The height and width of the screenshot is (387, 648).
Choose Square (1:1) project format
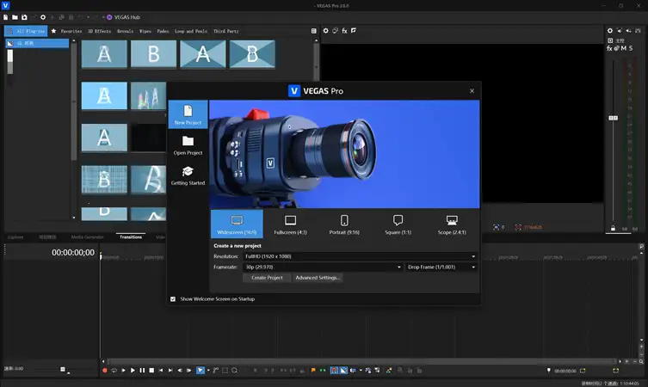398,224
